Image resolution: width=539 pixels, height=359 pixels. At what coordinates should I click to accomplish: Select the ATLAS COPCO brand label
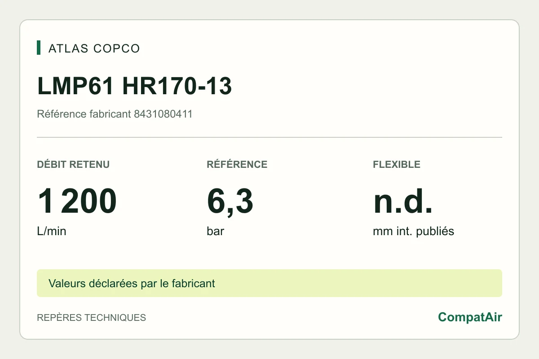click(94, 48)
